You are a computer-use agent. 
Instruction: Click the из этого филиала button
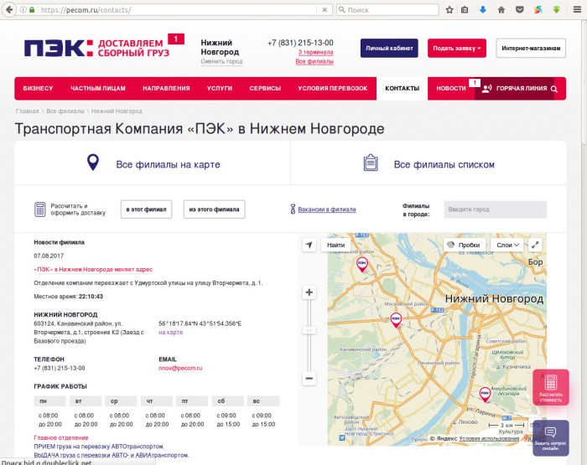pos(214,209)
